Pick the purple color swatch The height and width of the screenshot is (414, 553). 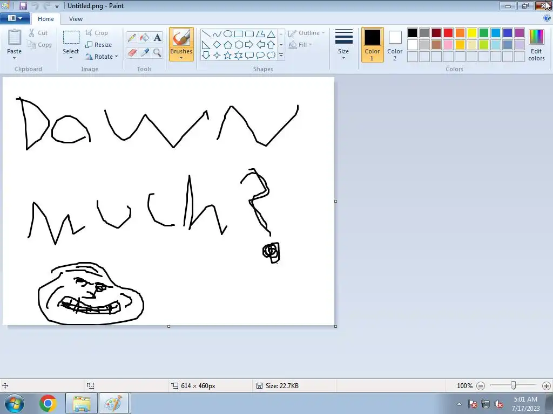520,33
